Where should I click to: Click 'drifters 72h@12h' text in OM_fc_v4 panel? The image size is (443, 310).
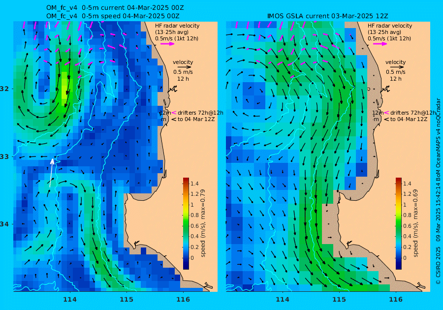click(x=200, y=113)
